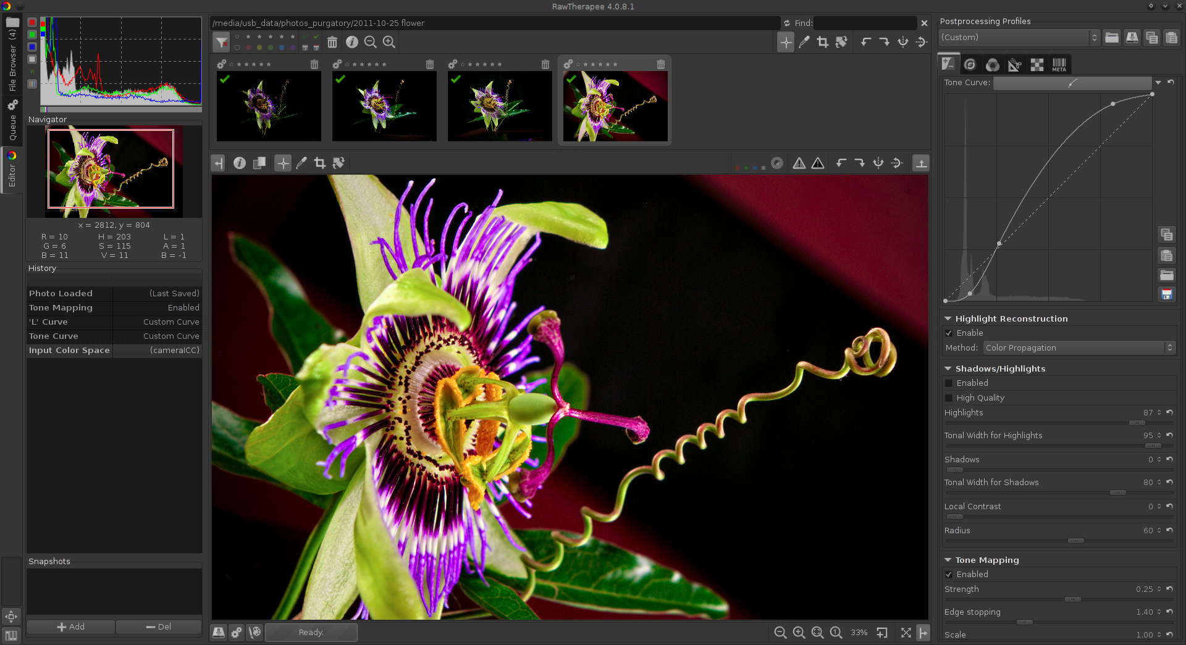Open the META tab for metadata
The width and height of the screenshot is (1186, 645).
point(1059,64)
